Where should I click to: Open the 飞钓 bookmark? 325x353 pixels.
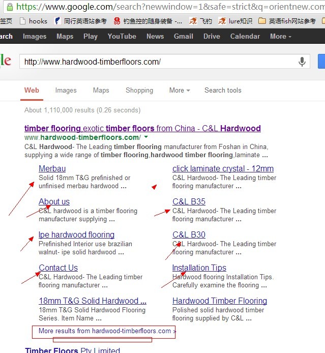[200, 21]
